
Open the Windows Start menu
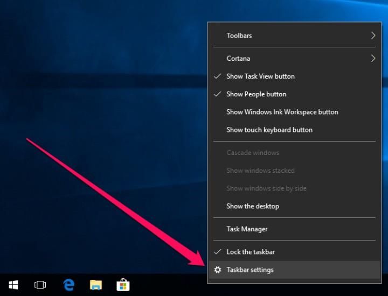click(13, 285)
